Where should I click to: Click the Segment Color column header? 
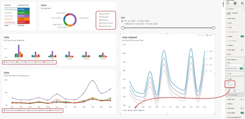pyautogui.click(x=24, y=5)
